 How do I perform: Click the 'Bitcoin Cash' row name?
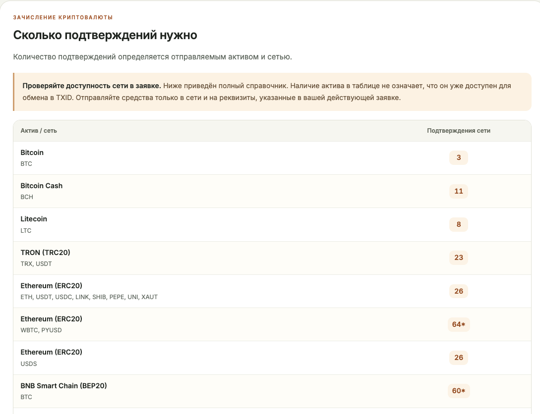(42, 186)
